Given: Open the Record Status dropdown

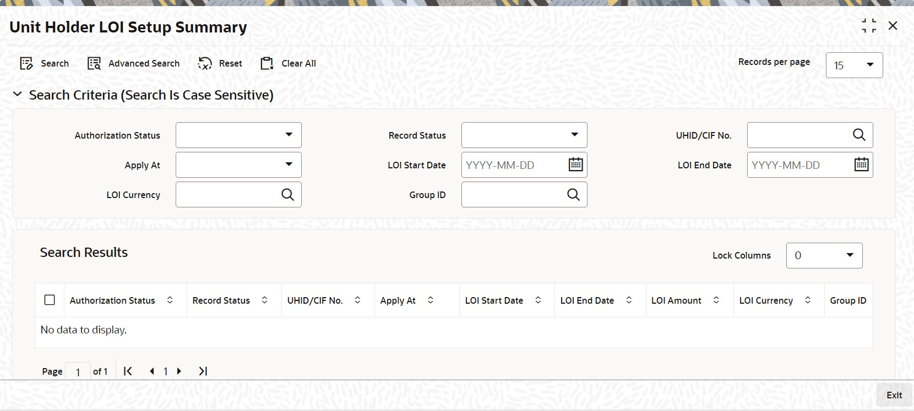Looking at the screenshot, I should pyautogui.click(x=524, y=135).
